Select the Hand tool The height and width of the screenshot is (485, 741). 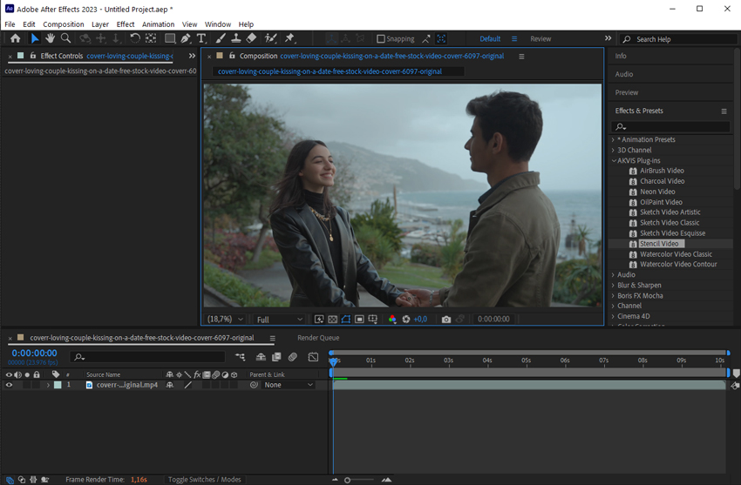pyautogui.click(x=50, y=38)
